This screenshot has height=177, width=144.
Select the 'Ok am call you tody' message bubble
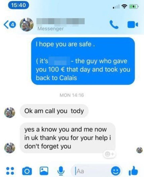54,111
